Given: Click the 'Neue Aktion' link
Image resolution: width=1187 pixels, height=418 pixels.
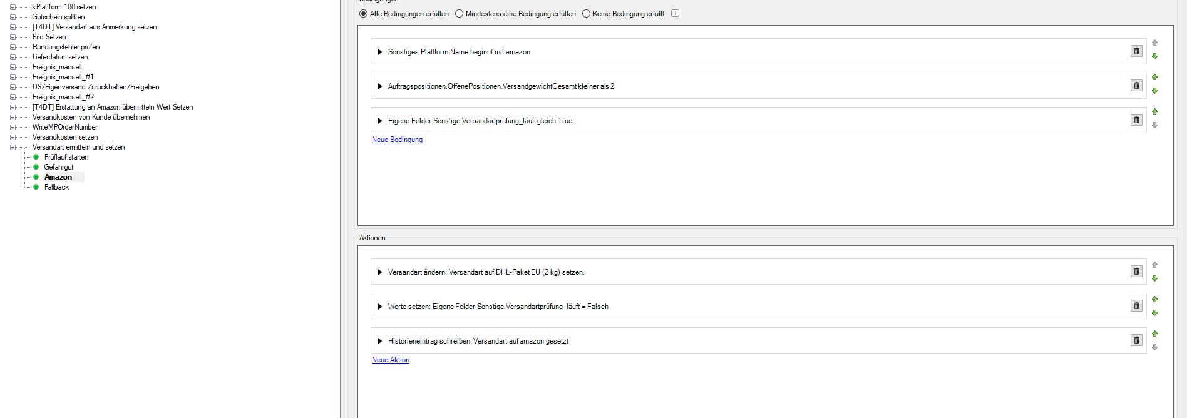Looking at the screenshot, I should point(391,360).
